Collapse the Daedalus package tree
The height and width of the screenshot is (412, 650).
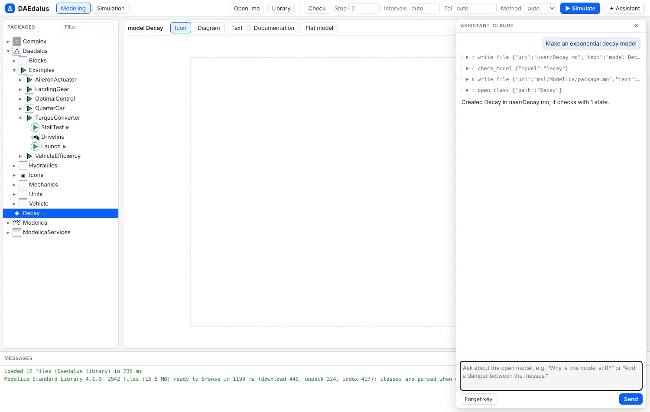click(x=8, y=51)
